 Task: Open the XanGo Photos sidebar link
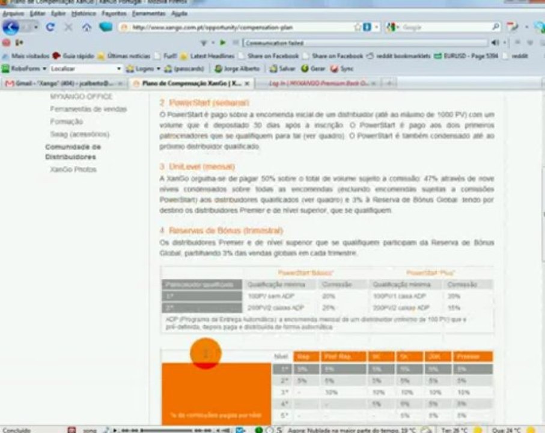[73, 170]
